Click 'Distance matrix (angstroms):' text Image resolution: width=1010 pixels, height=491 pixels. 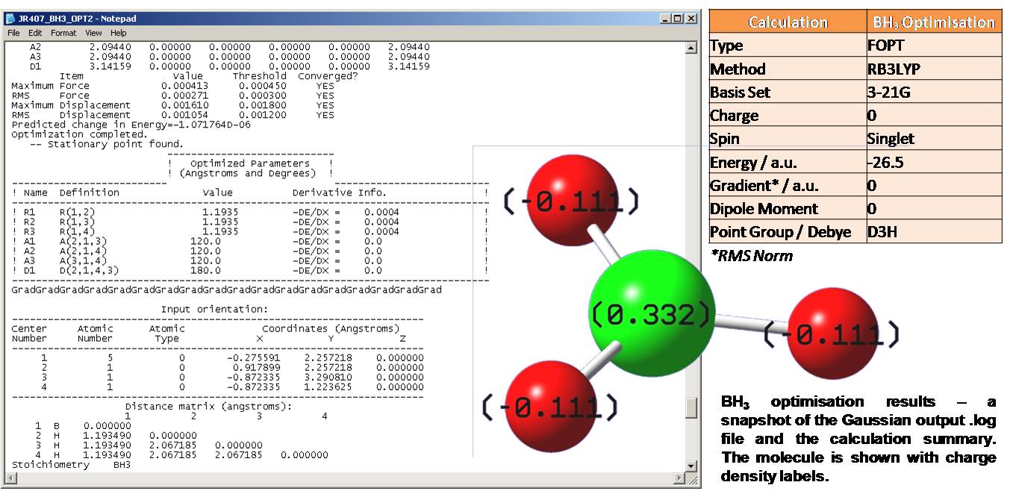(x=208, y=406)
